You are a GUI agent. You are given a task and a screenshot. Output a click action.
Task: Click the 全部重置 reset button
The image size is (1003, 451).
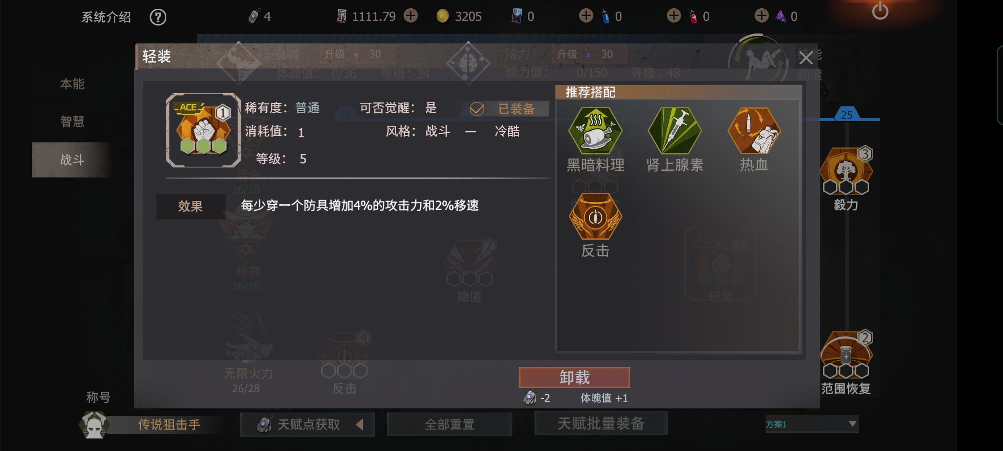click(x=450, y=424)
